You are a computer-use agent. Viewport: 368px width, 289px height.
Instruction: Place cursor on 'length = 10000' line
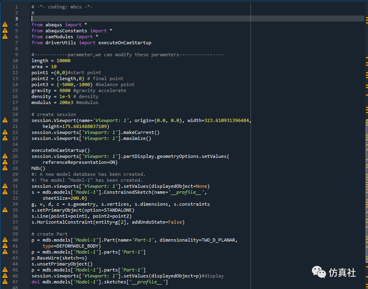coord(51,61)
